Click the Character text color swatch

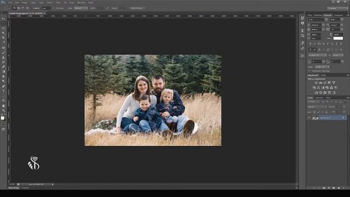coord(338,38)
